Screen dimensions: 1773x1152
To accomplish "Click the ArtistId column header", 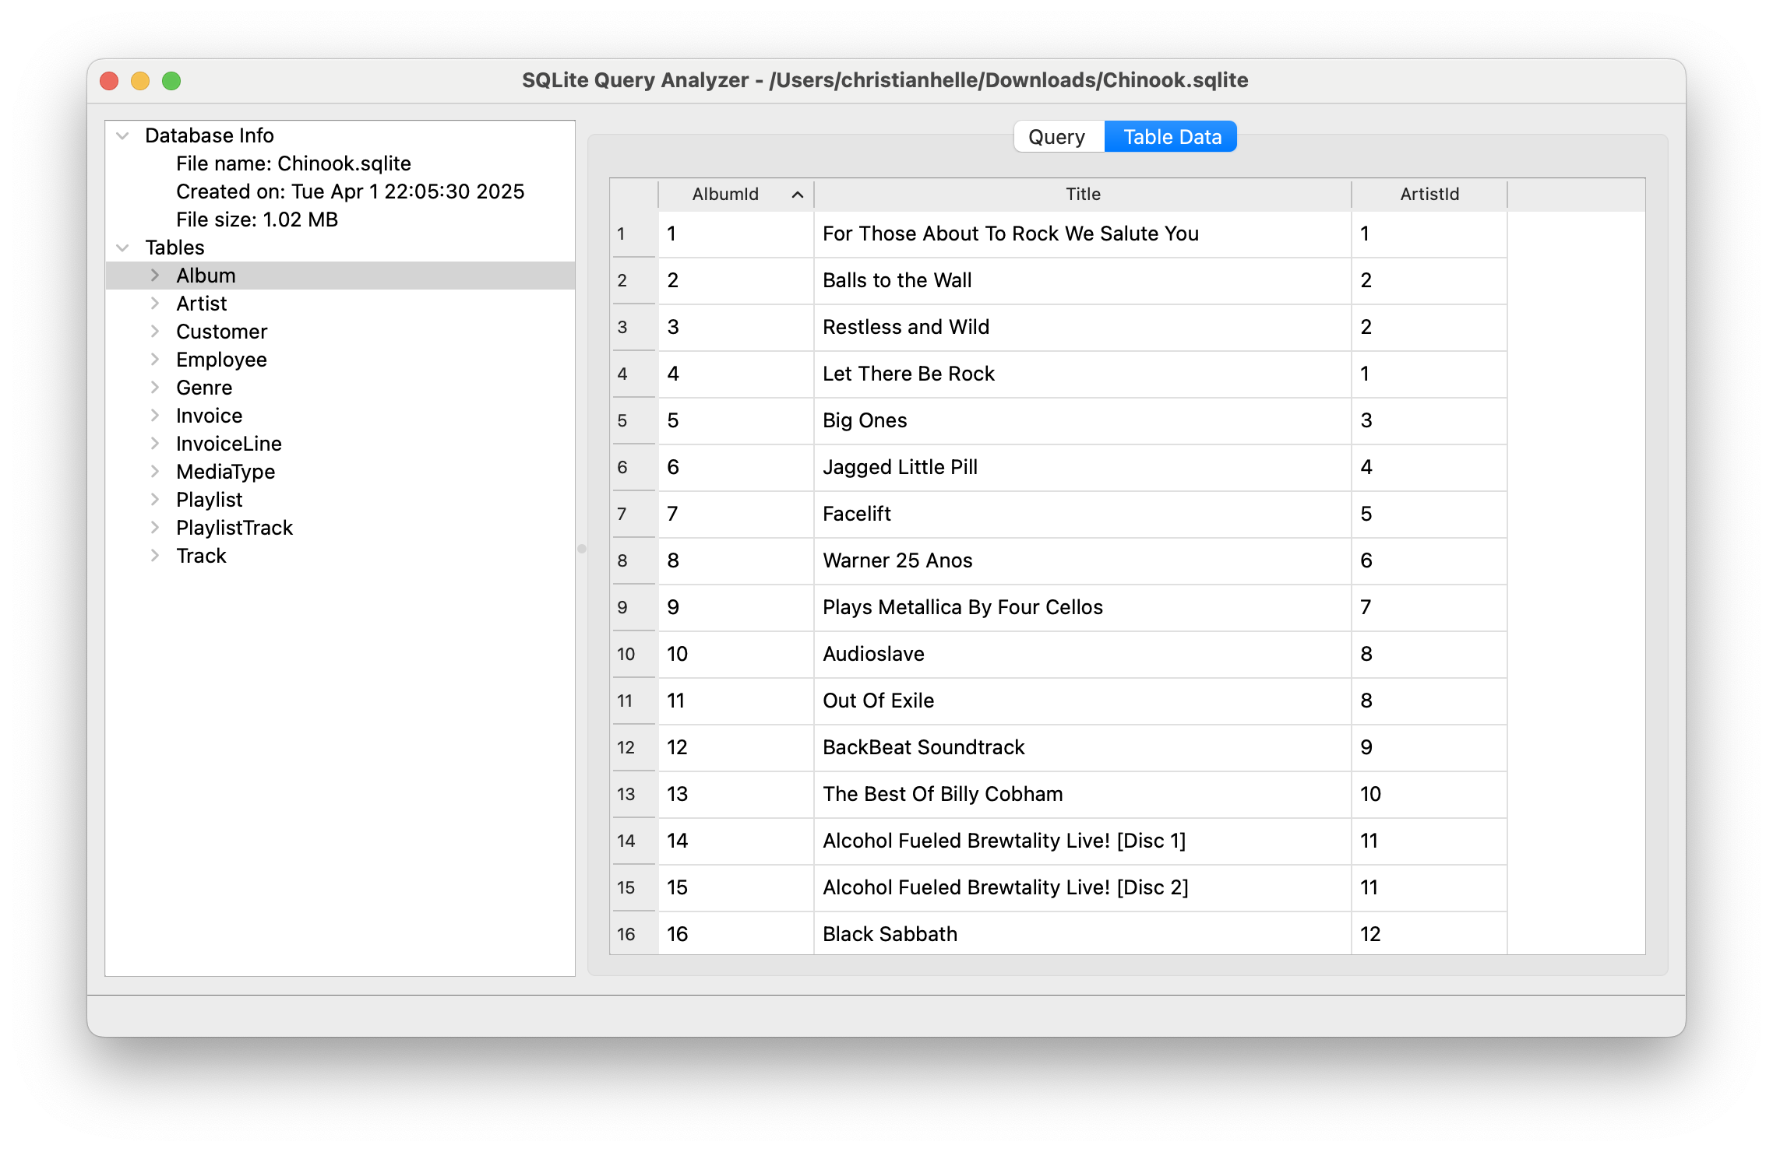I will pyautogui.click(x=1428, y=194).
